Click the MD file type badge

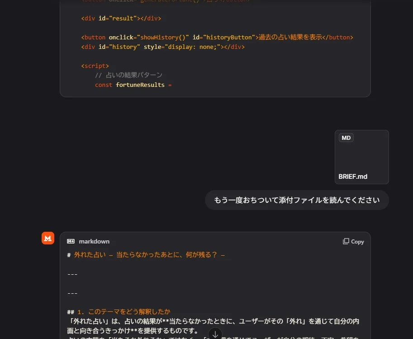click(x=346, y=138)
